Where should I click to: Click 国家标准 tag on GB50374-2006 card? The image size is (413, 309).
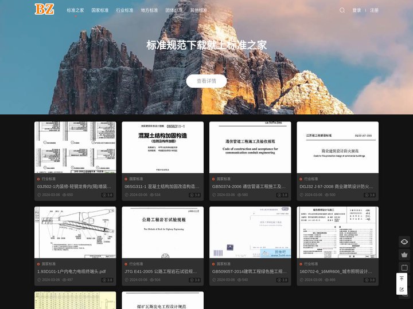pos(224,179)
